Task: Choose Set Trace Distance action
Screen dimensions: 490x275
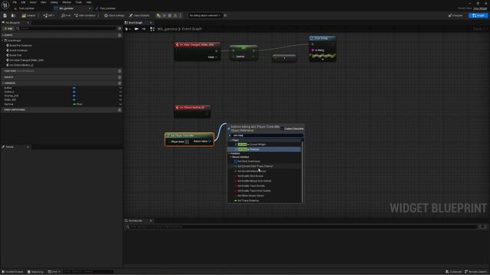Action: (248, 201)
